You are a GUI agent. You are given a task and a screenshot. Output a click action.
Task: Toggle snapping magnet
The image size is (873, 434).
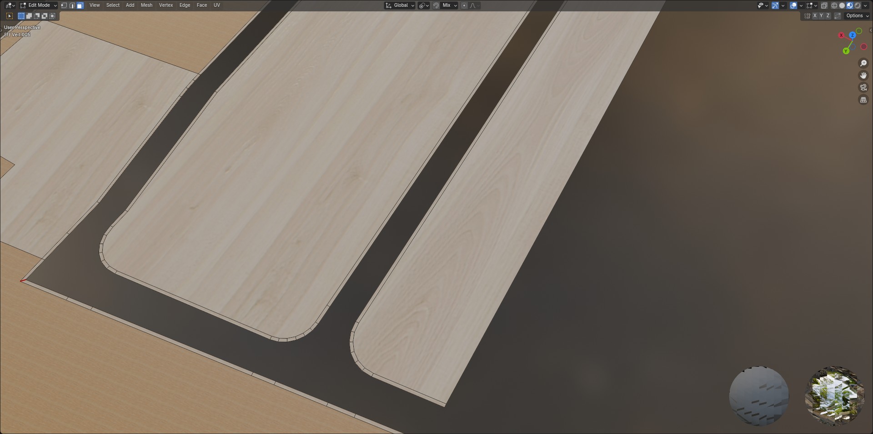pos(436,5)
